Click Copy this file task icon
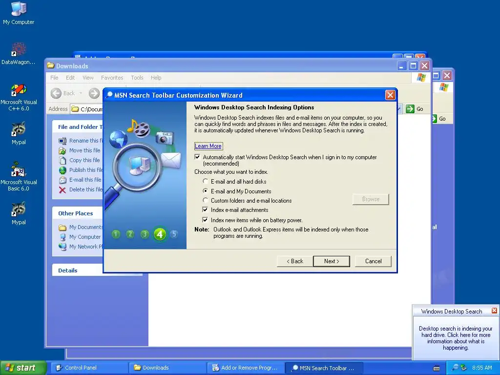 tap(62, 160)
